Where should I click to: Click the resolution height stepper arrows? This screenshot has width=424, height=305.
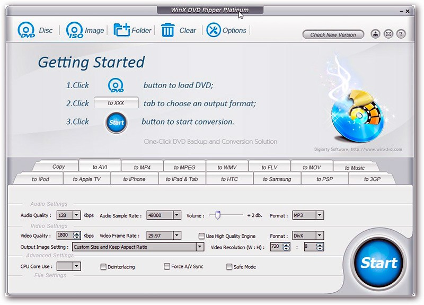320,247
